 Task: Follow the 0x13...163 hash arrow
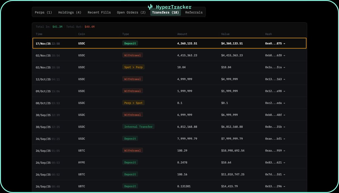pos(284,79)
